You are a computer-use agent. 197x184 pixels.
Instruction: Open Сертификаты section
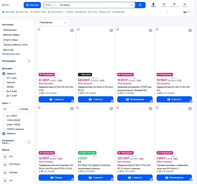[x=118, y=12]
